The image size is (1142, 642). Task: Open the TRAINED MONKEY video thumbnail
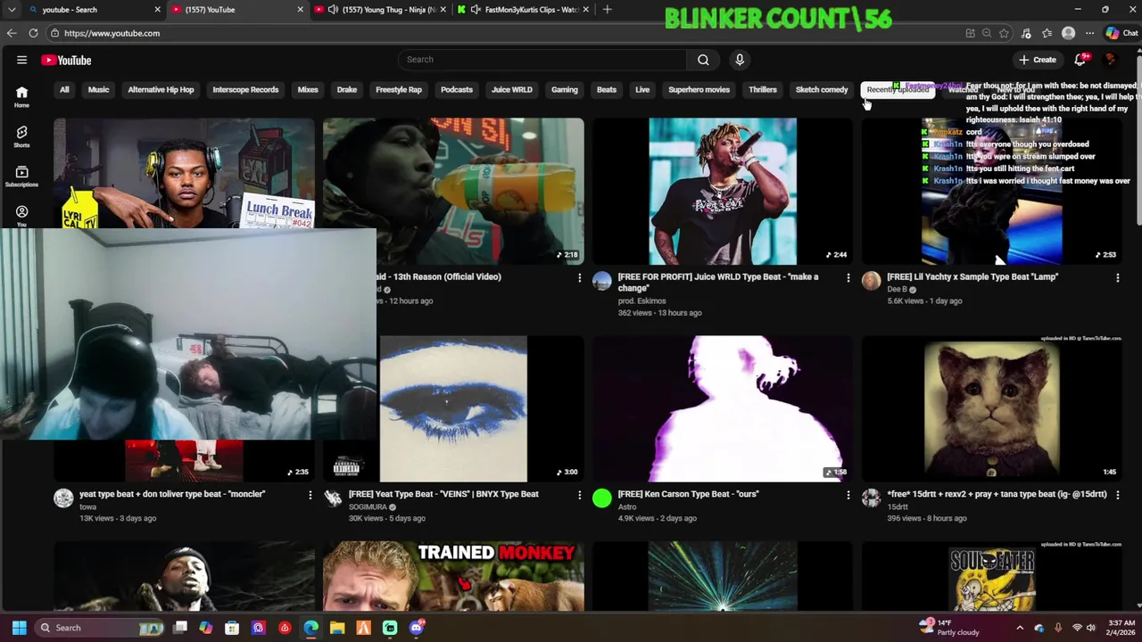[x=453, y=578]
